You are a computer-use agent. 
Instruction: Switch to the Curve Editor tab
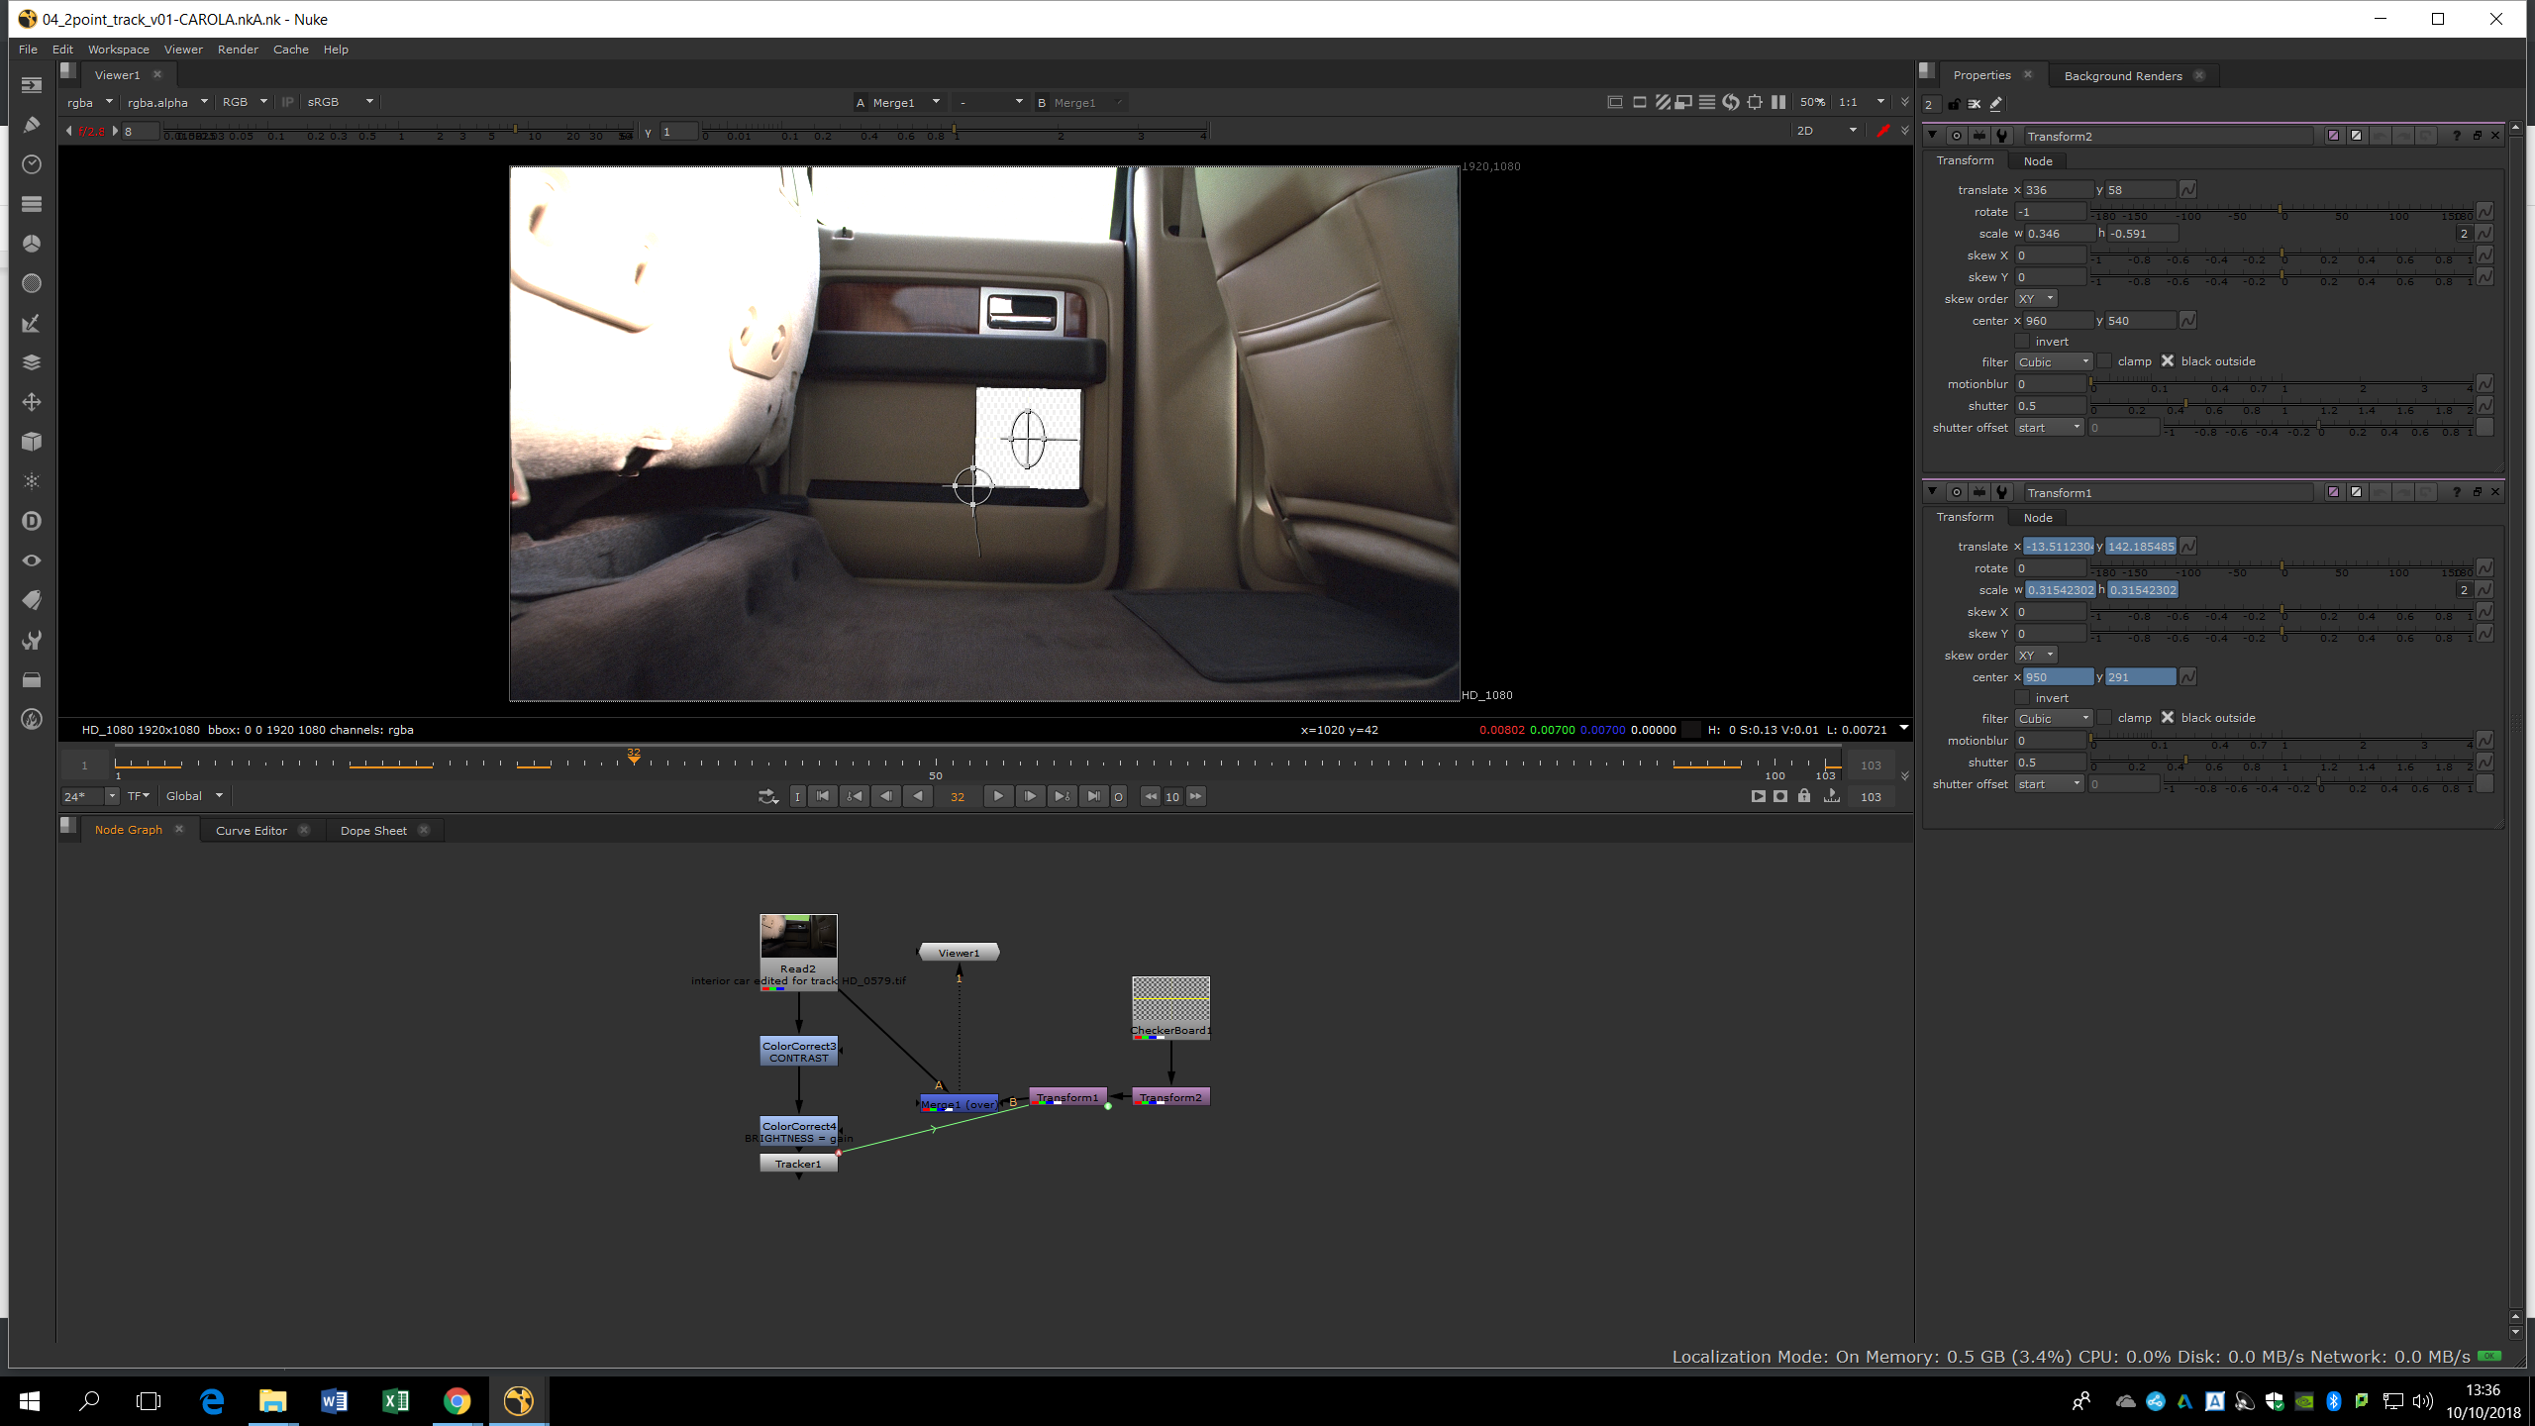tap(252, 831)
